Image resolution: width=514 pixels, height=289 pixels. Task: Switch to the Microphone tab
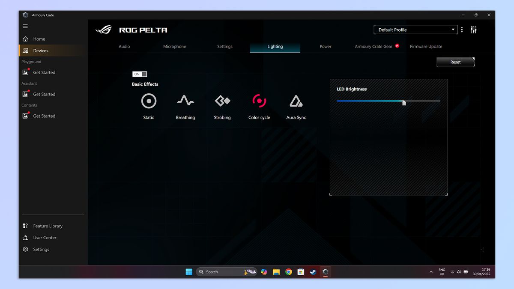click(x=174, y=47)
